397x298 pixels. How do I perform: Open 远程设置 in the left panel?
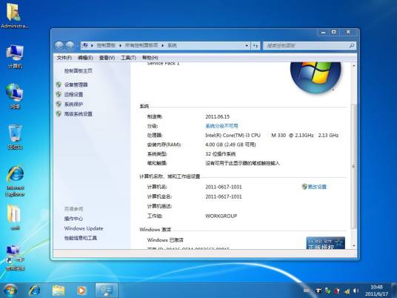pyautogui.click(x=73, y=95)
